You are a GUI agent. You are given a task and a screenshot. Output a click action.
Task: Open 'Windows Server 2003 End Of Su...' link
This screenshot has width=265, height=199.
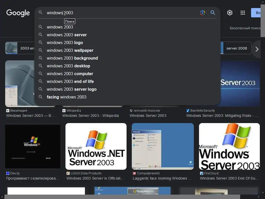pyautogui.click(x=229, y=178)
